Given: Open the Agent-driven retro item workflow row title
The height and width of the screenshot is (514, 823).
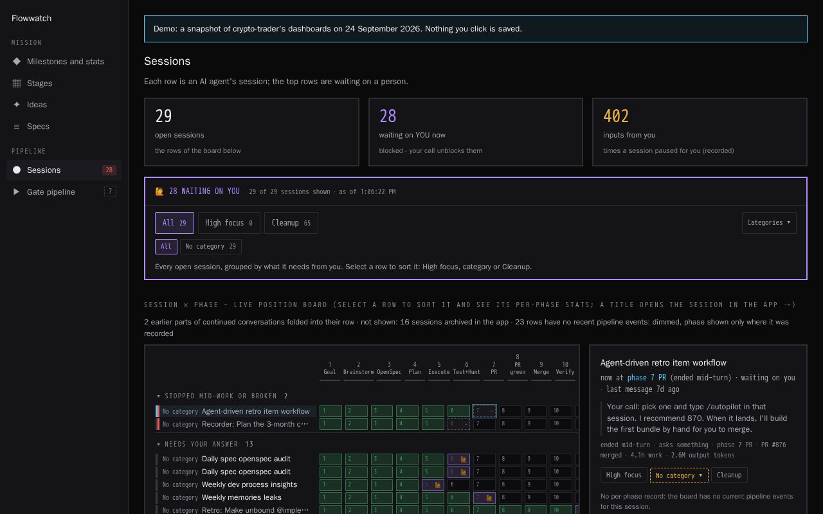Looking at the screenshot, I should (x=256, y=411).
